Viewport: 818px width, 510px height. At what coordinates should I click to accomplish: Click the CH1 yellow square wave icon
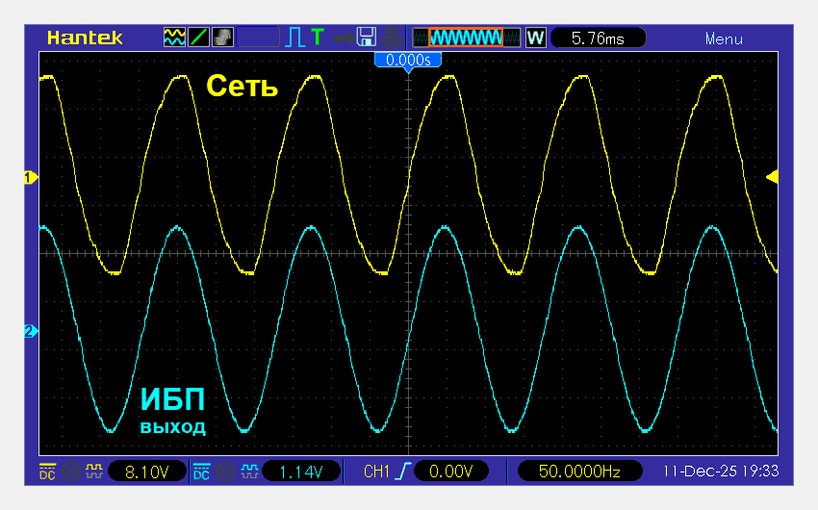pos(94,471)
